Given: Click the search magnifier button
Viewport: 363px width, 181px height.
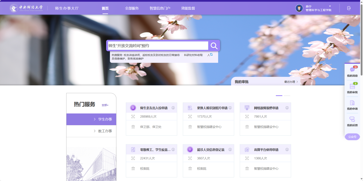Looking at the screenshot, I should [x=214, y=46].
